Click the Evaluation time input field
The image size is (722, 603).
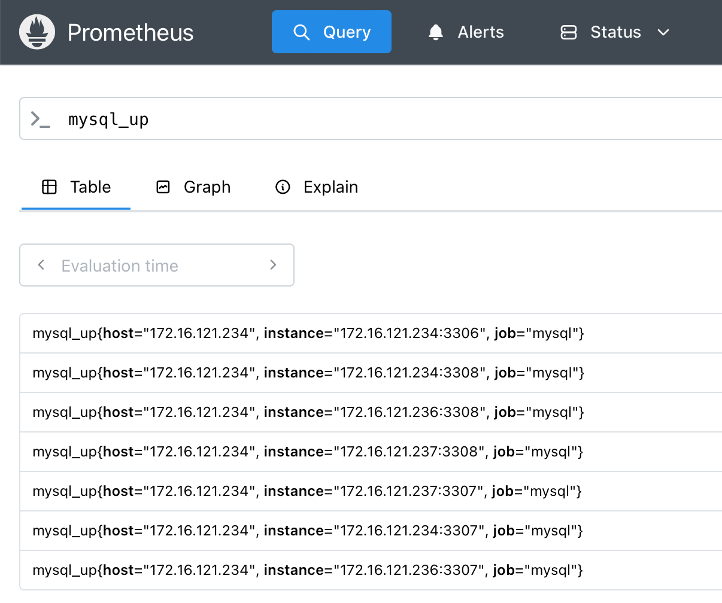coord(157,265)
